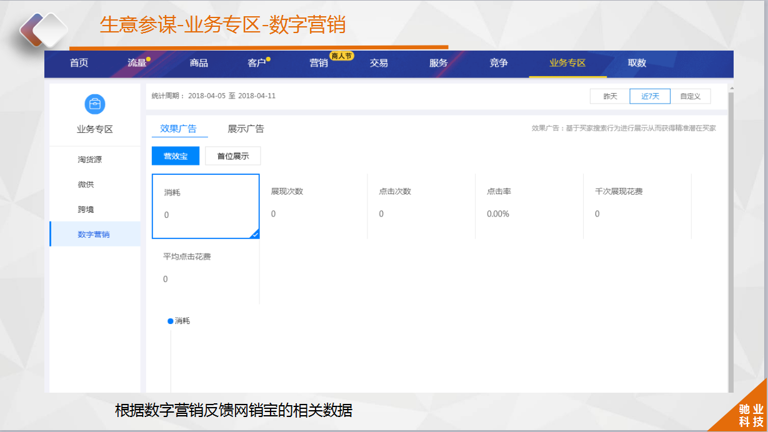Image resolution: width=768 pixels, height=432 pixels.
Task: Open the 商品 navigation tab
Action: (199, 63)
